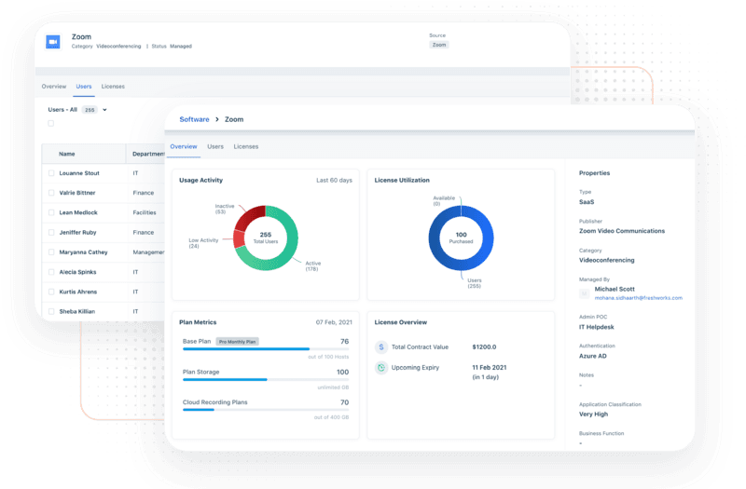This screenshot has height=489, width=746.
Task: Click the Pro Monthly Plan badge
Action: point(238,342)
